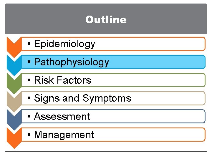Click the Outline slide title text
This screenshot has width=212, height=159.
click(x=106, y=20)
